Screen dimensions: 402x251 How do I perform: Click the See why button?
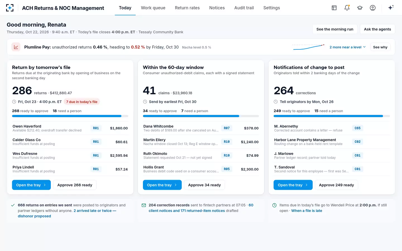(x=380, y=47)
